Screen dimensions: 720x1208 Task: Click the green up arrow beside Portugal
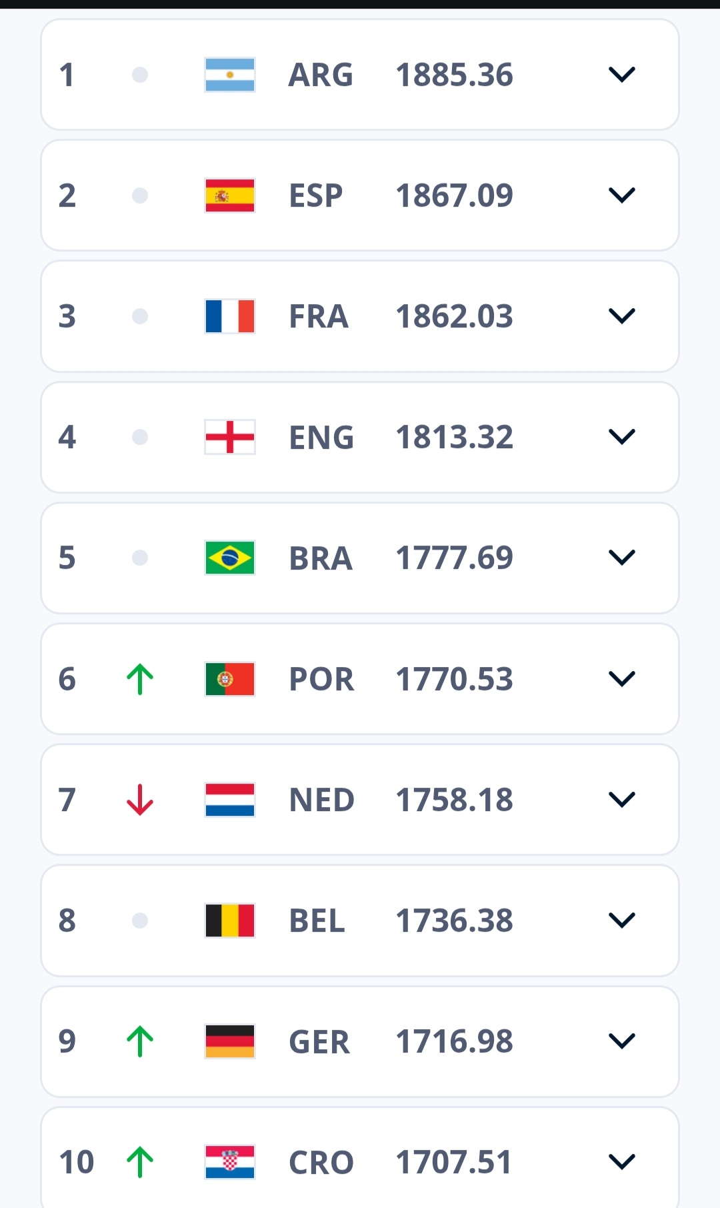[x=140, y=679]
